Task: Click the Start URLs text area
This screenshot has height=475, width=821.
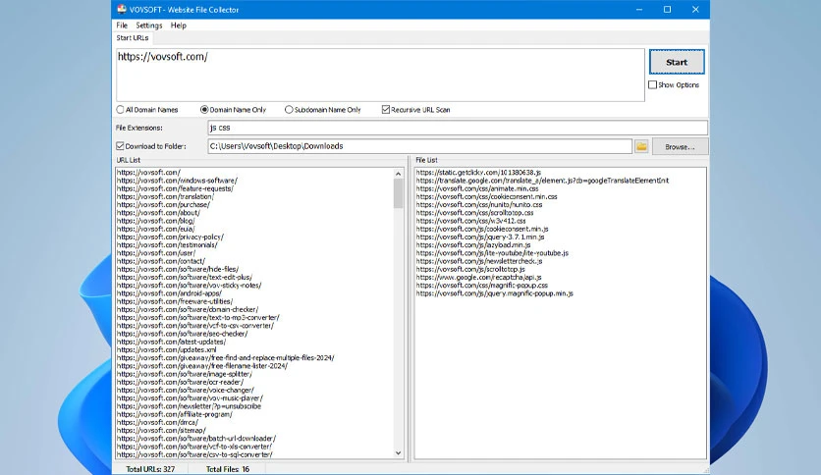Action: coord(380,76)
